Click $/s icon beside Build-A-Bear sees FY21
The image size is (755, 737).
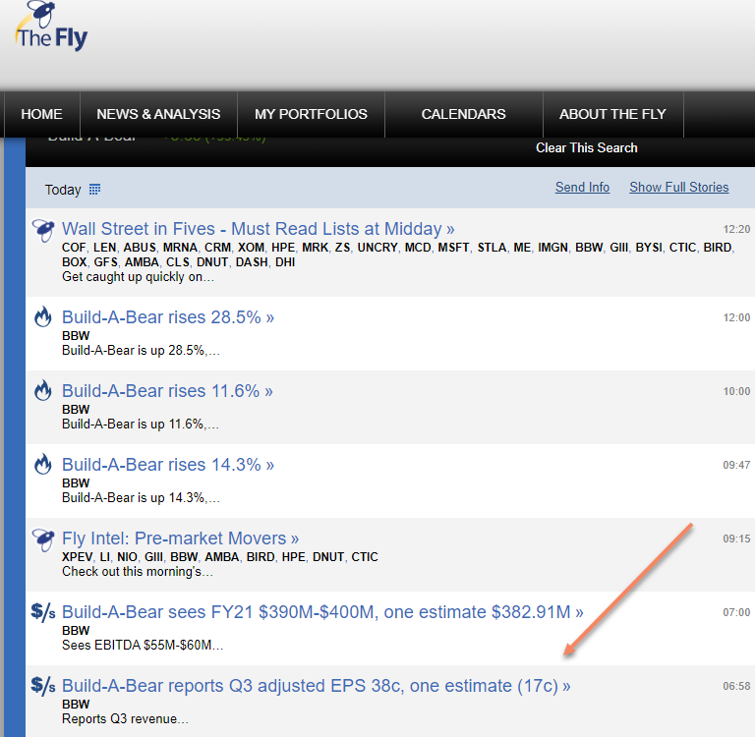(x=43, y=612)
